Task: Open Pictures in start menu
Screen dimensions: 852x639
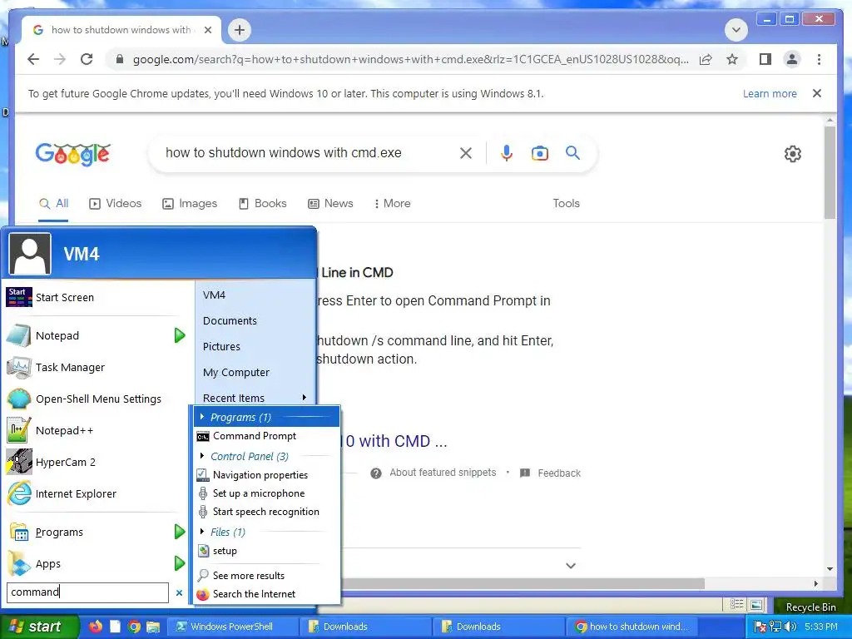Action: click(x=221, y=347)
